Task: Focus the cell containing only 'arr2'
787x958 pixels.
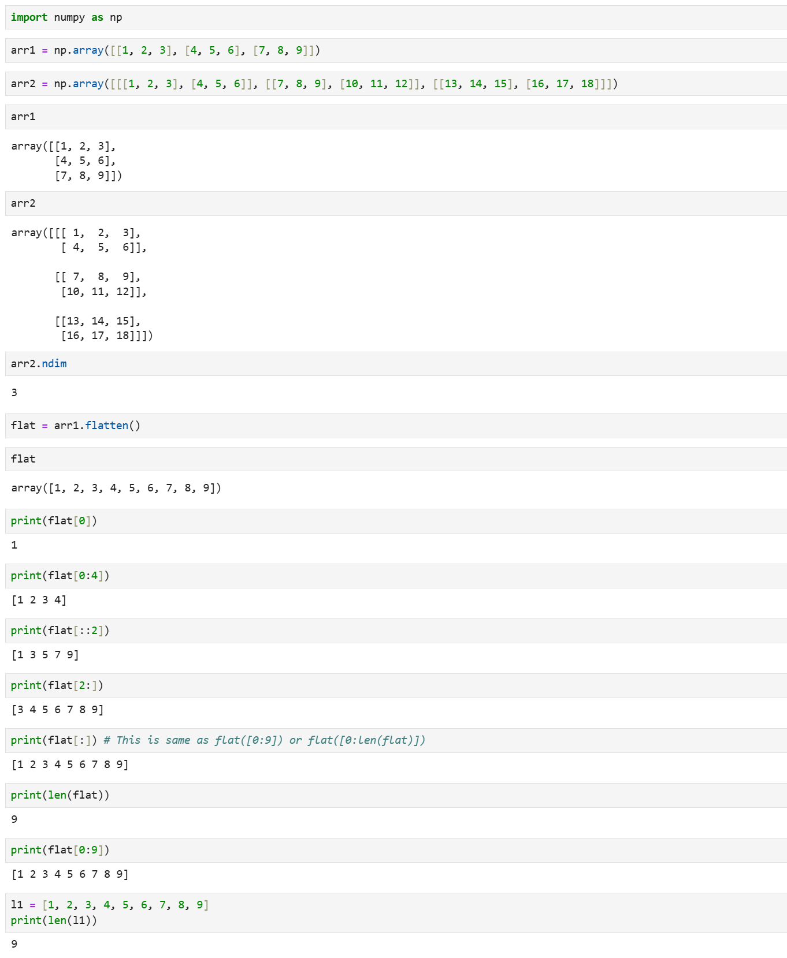Action: 23,203
